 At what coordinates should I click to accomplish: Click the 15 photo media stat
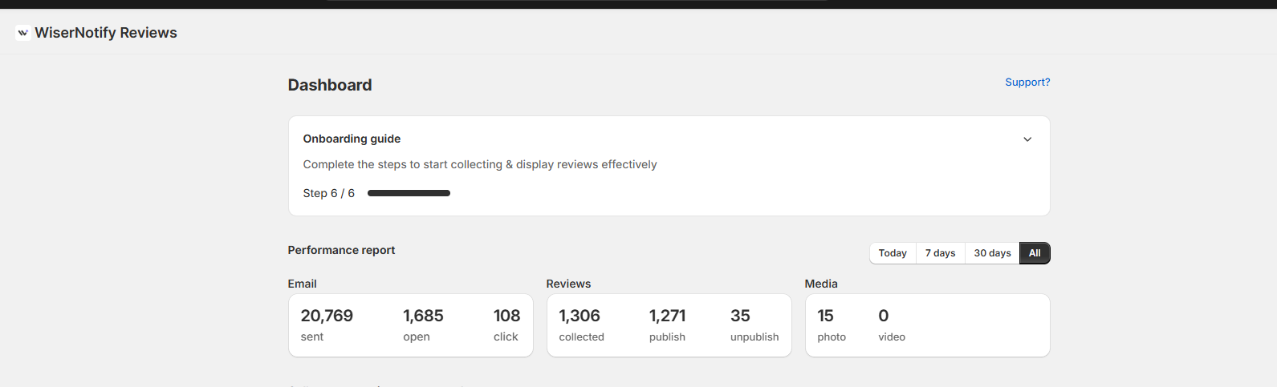coord(832,325)
